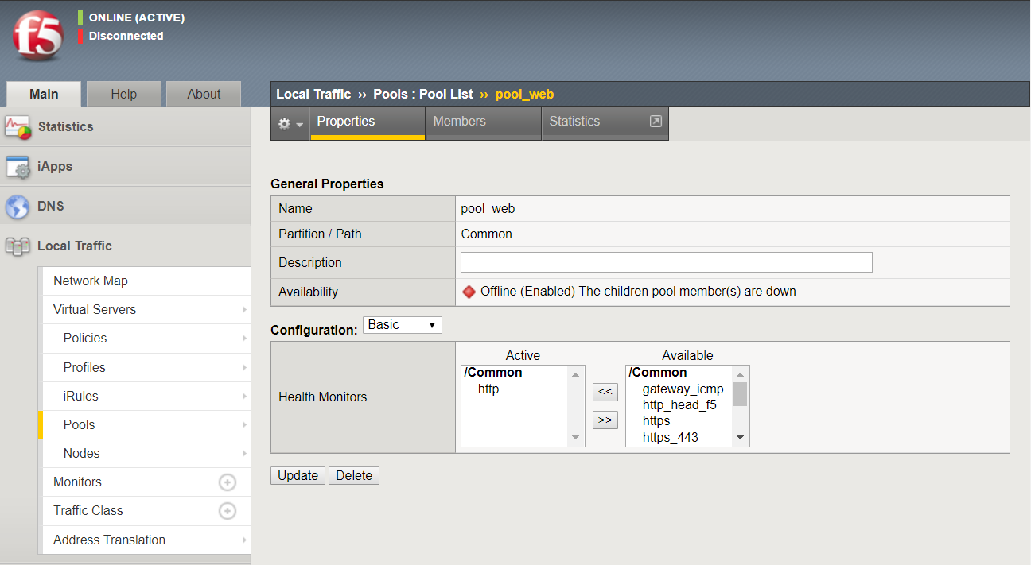Click Pools : Pool List breadcrumb link
1031x565 pixels.
click(x=423, y=94)
